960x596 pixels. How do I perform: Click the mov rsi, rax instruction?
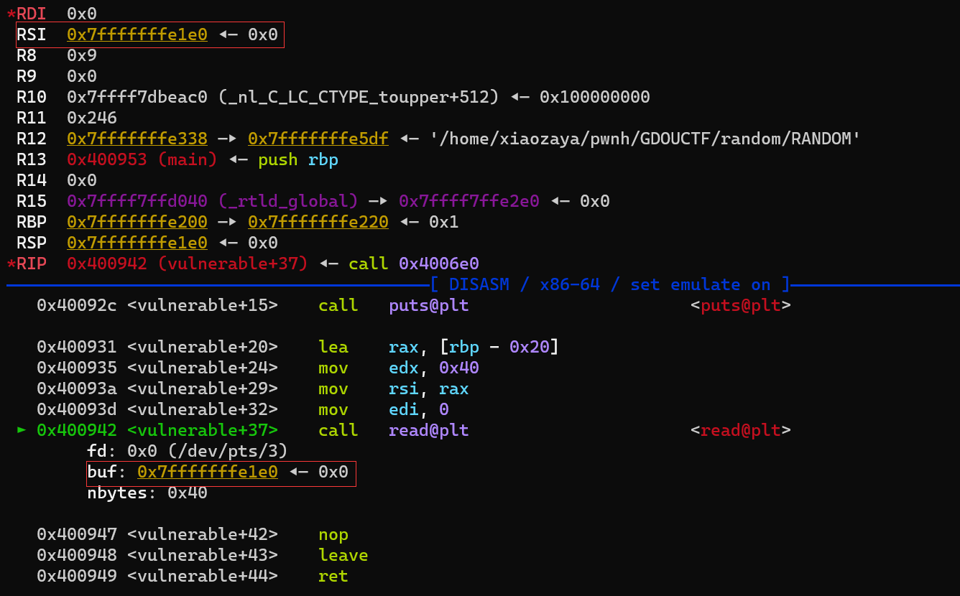click(394, 388)
